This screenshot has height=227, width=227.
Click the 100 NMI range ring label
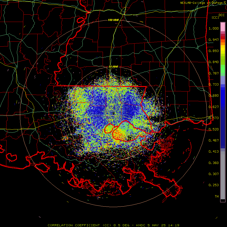(113, 20)
